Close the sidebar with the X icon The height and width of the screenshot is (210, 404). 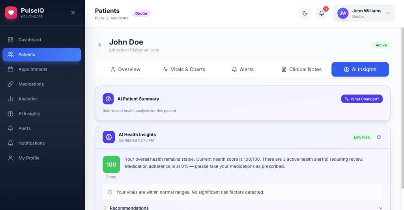pos(73,13)
